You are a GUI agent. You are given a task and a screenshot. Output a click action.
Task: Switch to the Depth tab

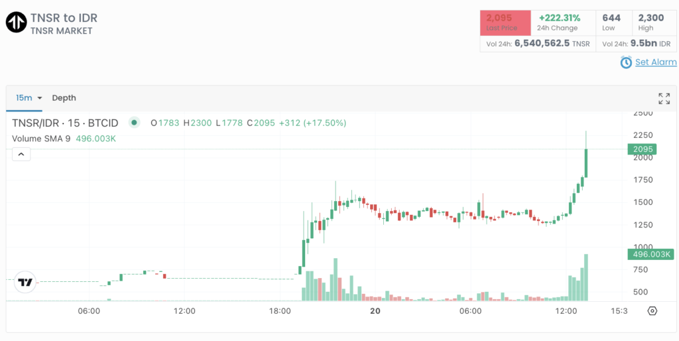[64, 98]
